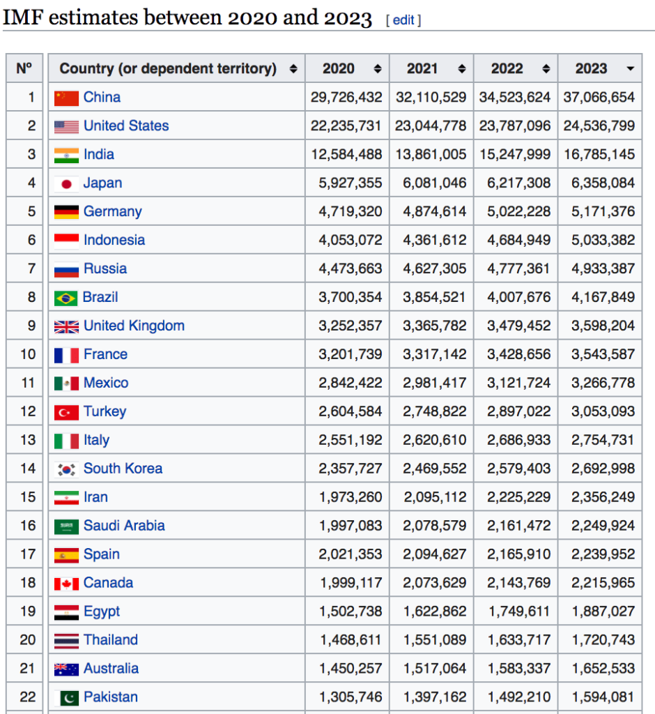This screenshot has width=655, height=714.
Task: Click the Egypt flag icon
Action: point(66,612)
